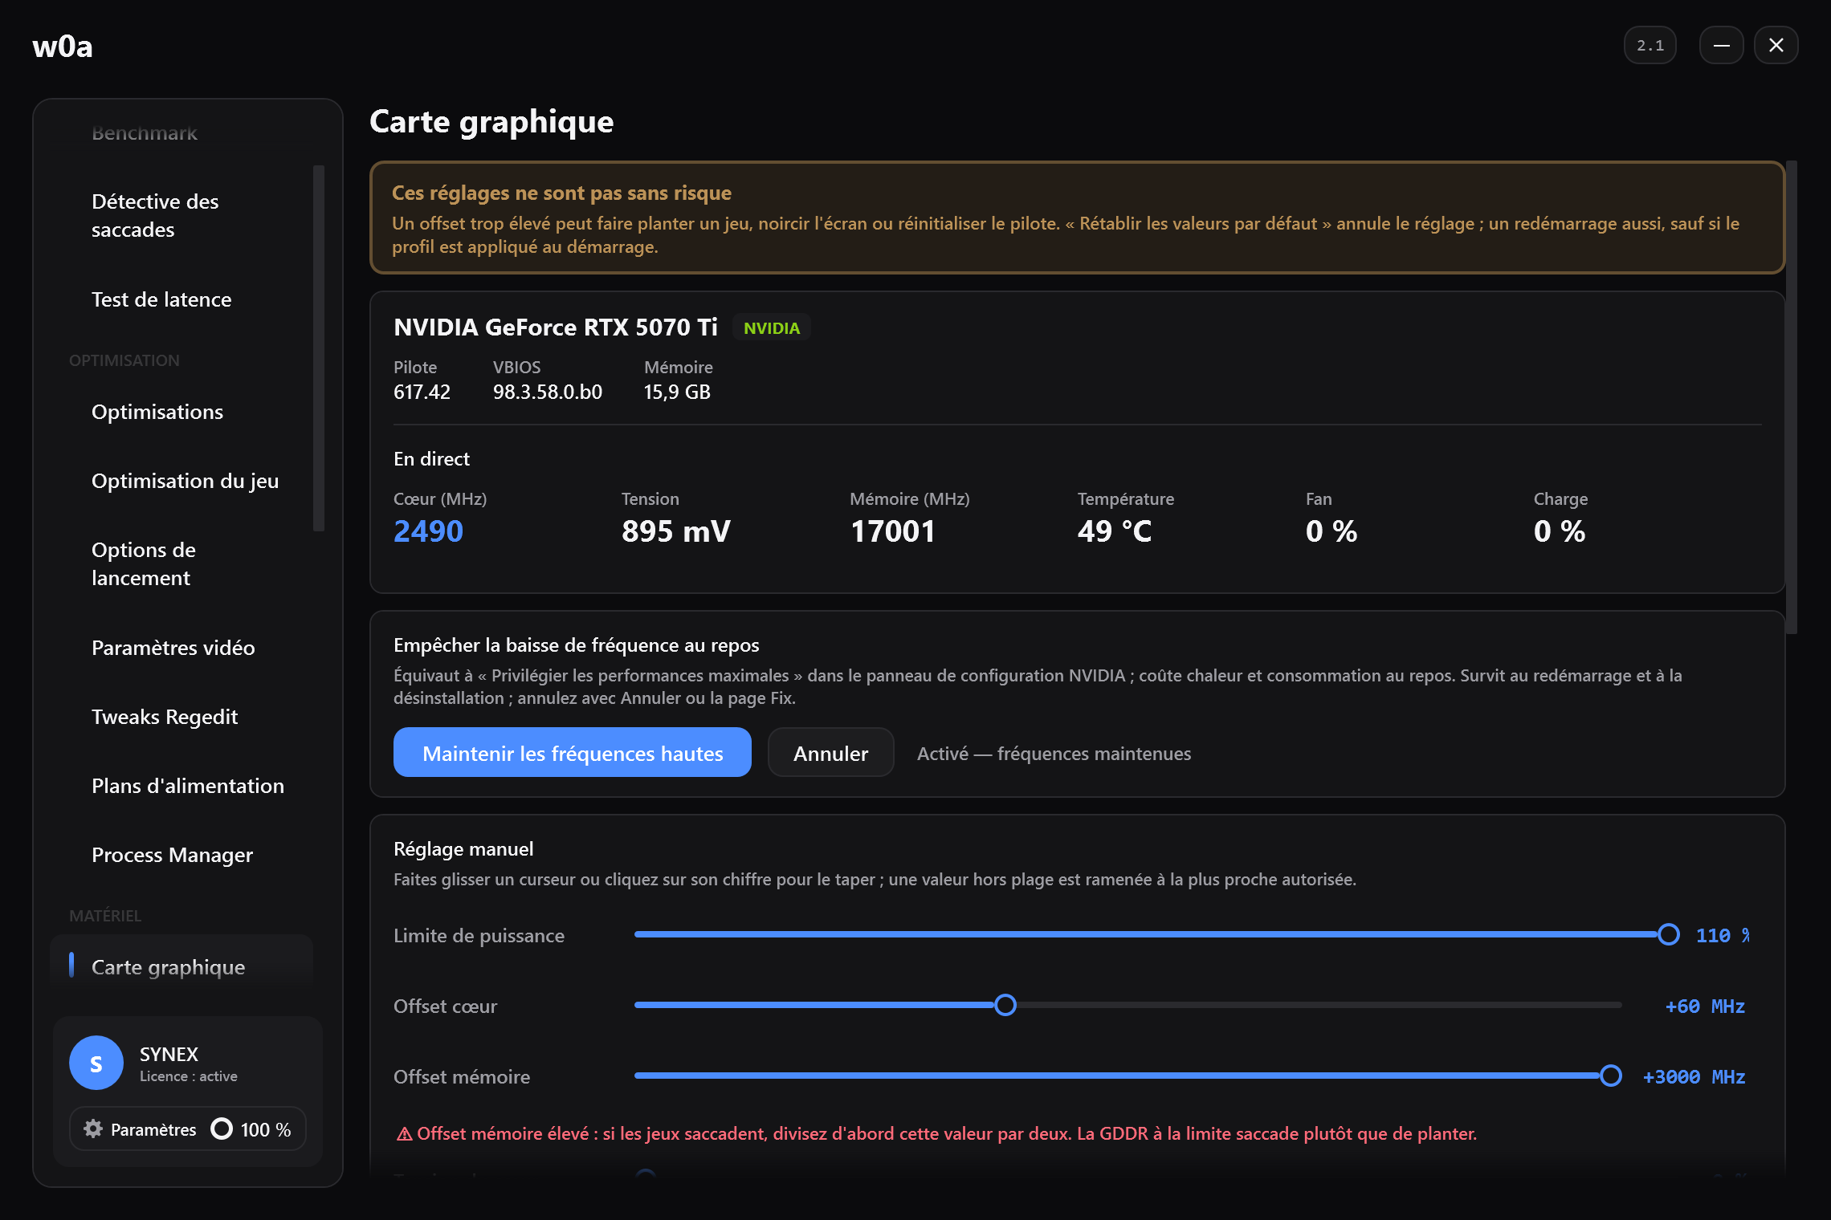Click the Offset cœur slider handle
Image resolution: width=1831 pixels, height=1220 pixels.
click(1005, 1005)
